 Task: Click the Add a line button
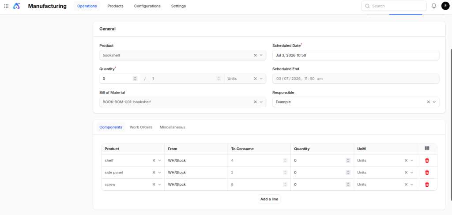269,199
